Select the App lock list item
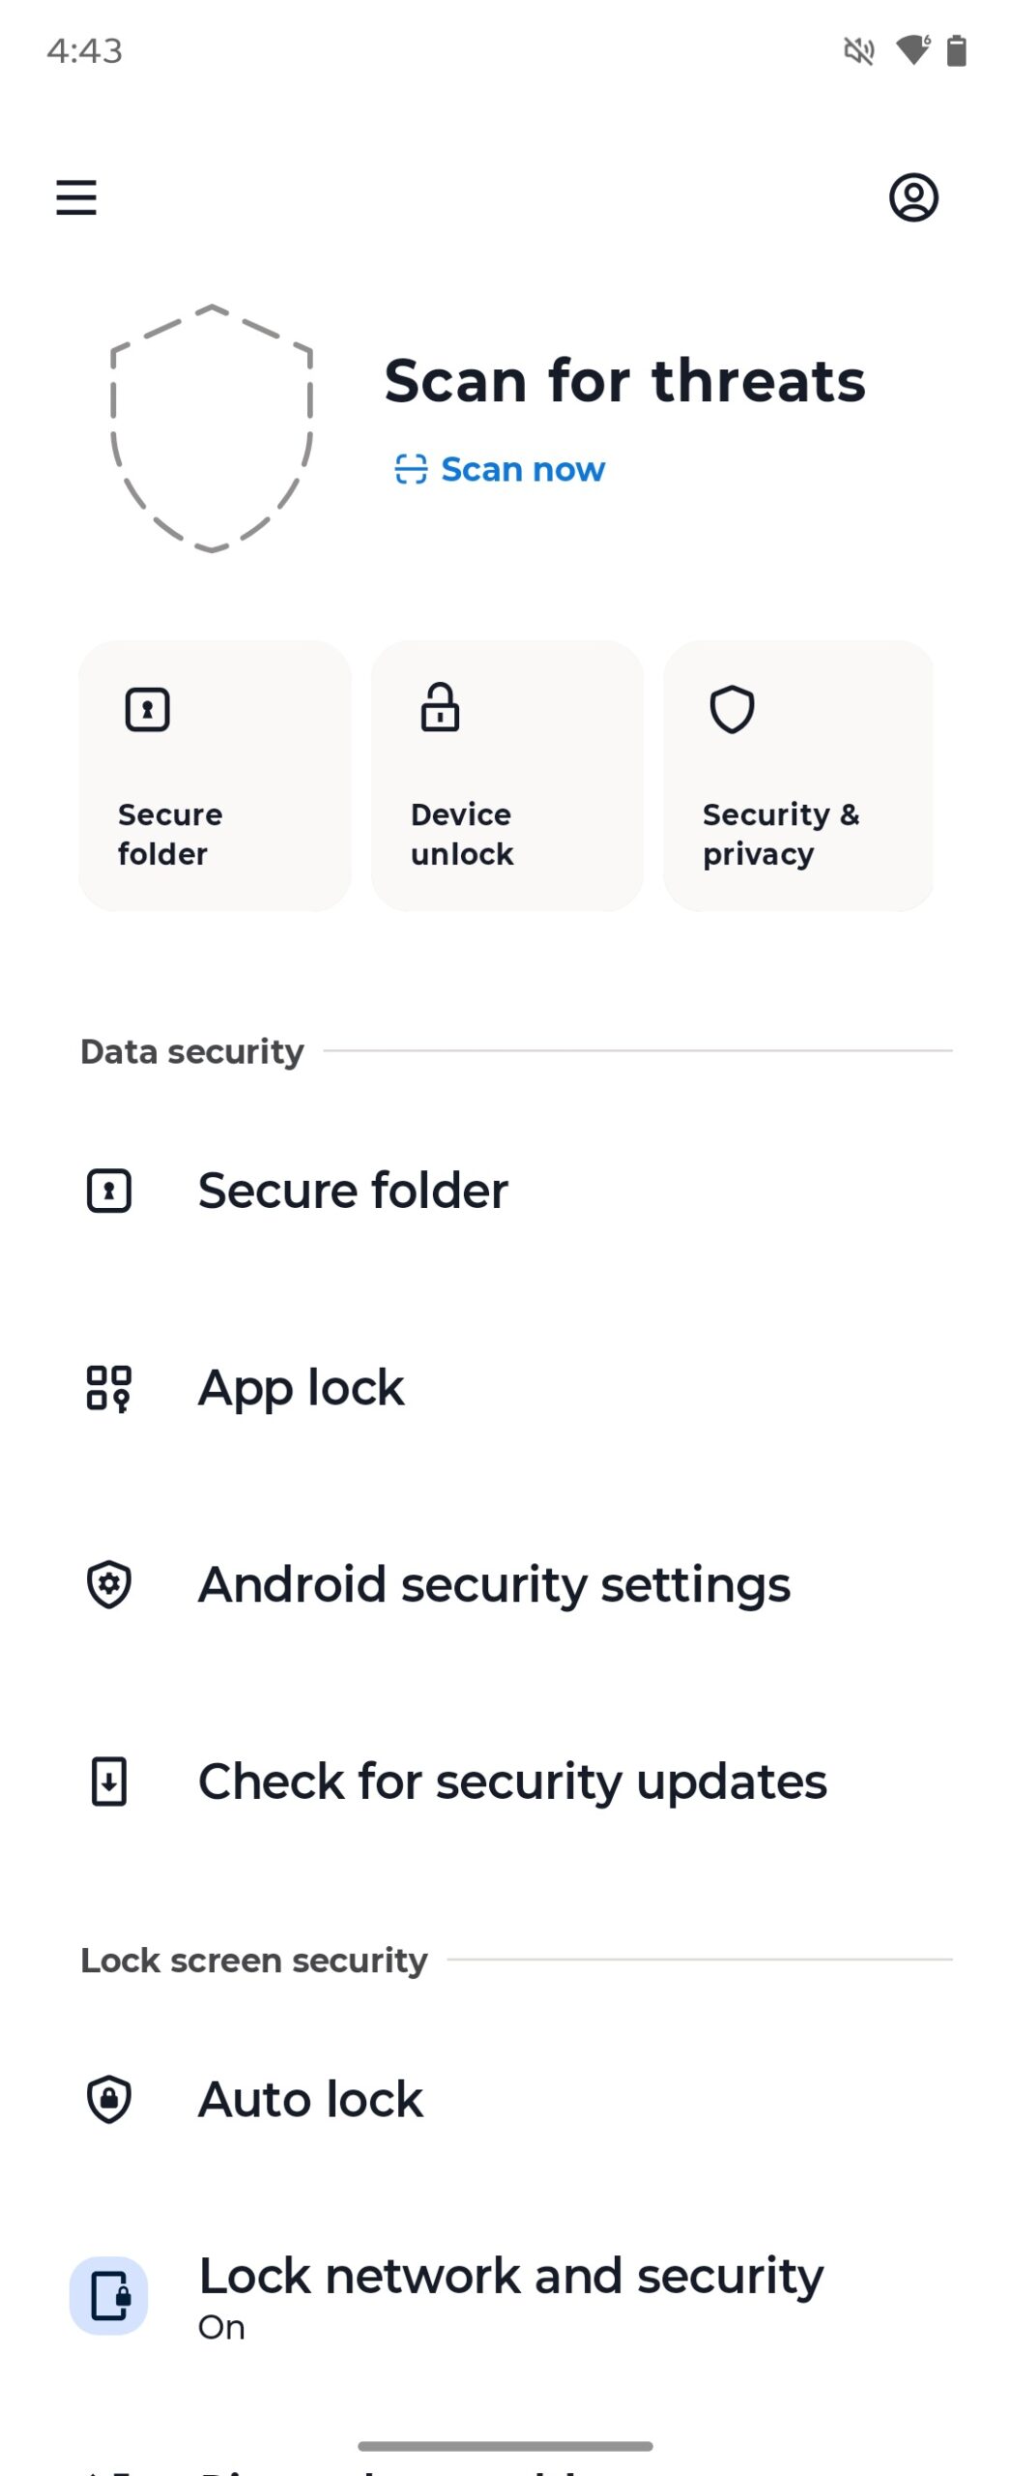The image size is (1012, 2476). coord(302,1388)
